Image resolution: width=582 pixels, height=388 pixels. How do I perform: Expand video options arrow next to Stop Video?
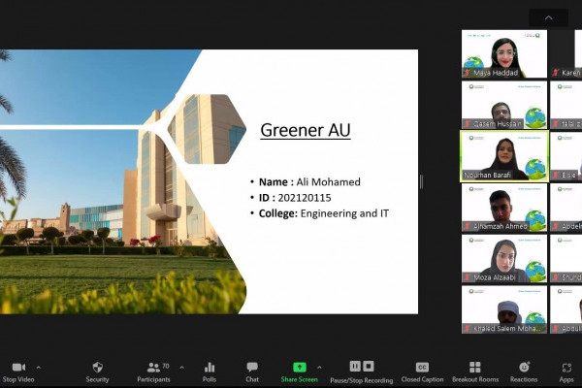coord(38,367)
